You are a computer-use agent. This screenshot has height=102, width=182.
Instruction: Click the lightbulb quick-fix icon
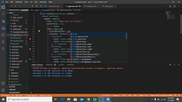tap(39, 31)
